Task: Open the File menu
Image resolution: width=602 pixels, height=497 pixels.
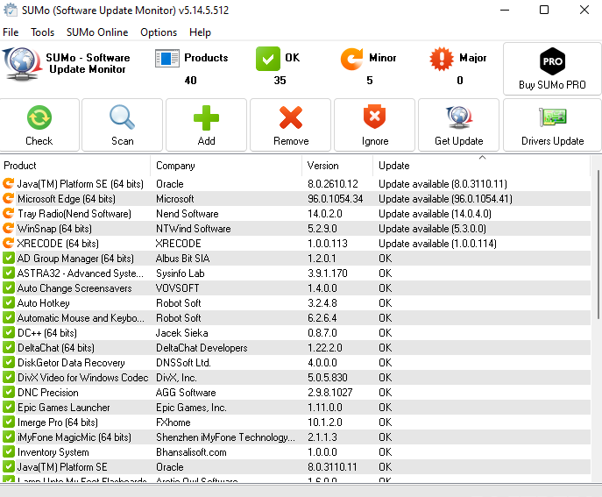Action: pos(11,32)
